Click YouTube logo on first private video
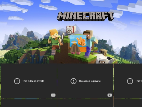 pyautogui.click(x=53, y=95)
